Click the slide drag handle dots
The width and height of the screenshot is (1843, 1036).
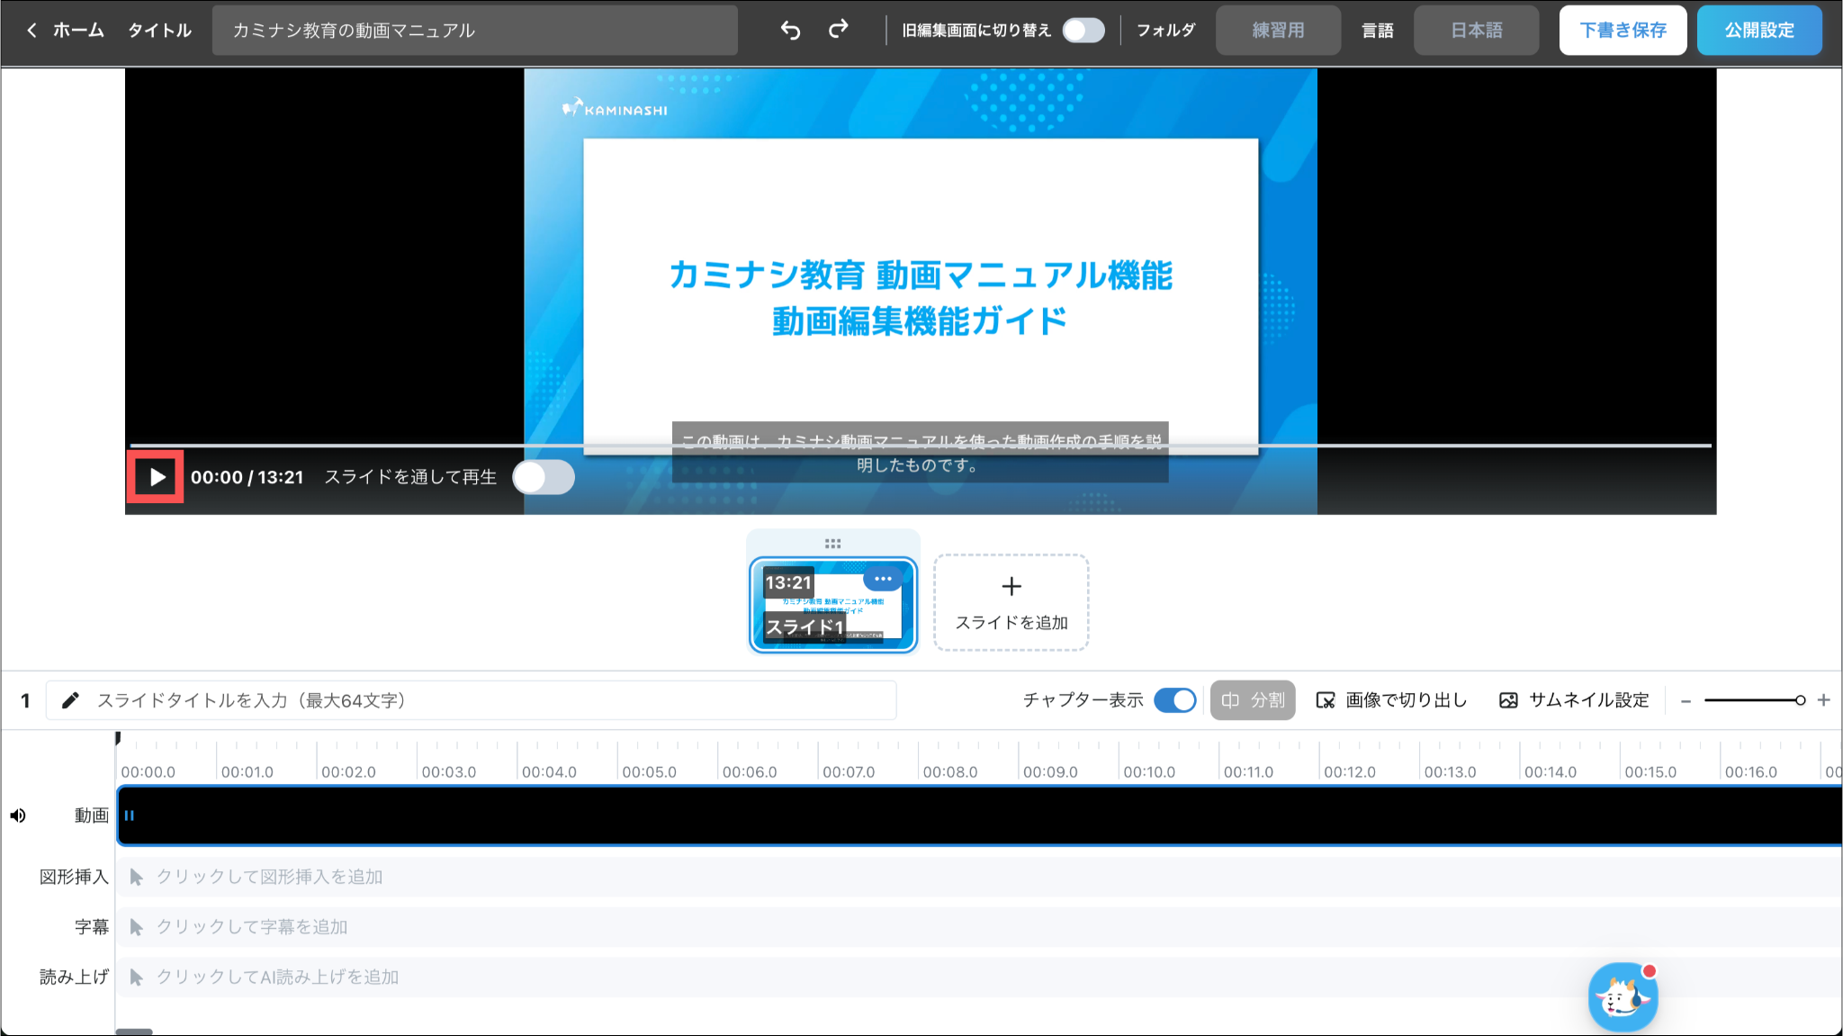(x=832, y=544)
